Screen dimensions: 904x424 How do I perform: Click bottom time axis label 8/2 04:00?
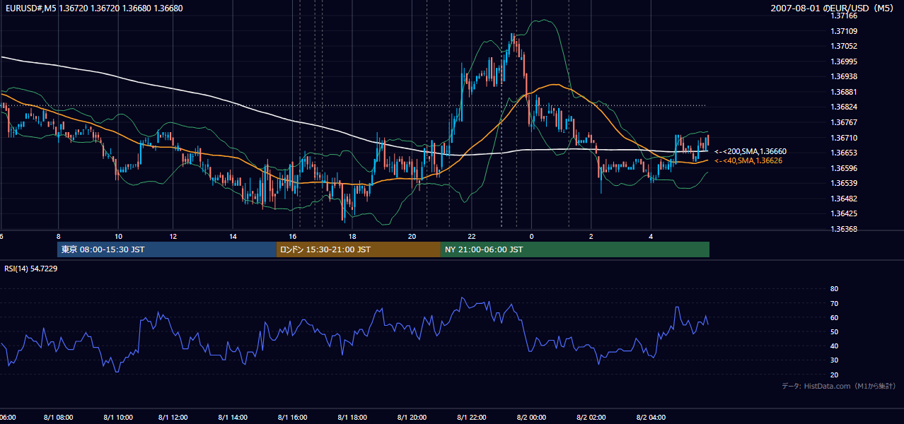[x=649, y=418]
